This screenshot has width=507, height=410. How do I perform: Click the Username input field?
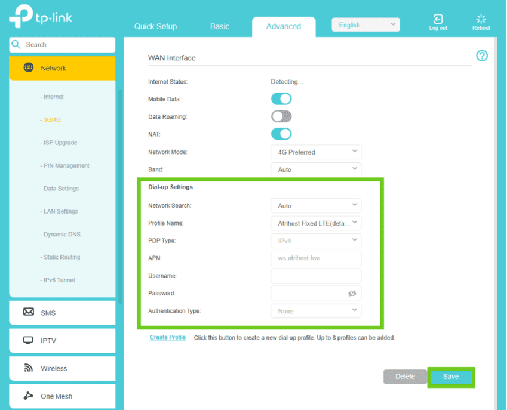(315, 276)
